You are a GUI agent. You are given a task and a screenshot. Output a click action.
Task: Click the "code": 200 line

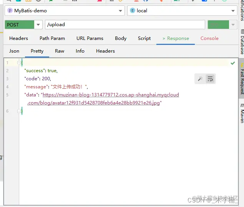(x=38, y=79)
